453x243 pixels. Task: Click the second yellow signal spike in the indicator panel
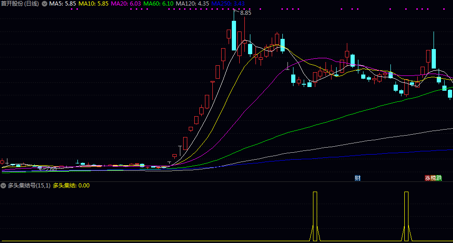(x=407, y=216)
